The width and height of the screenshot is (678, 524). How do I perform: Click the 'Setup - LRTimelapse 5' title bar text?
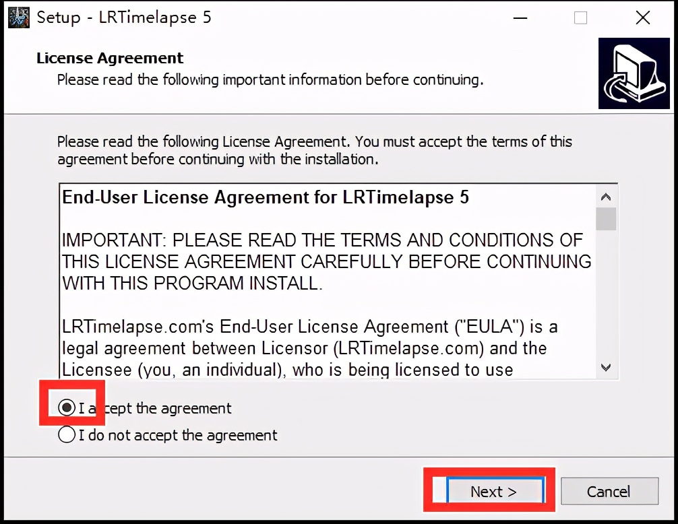pos(124,18)
